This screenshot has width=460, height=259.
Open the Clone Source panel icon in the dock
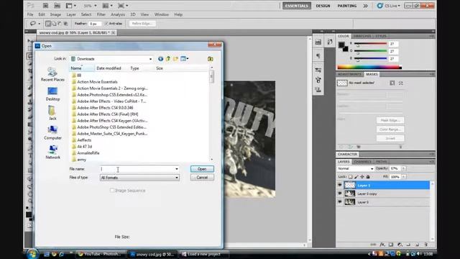pyautogui.click(x=318, y=89)
